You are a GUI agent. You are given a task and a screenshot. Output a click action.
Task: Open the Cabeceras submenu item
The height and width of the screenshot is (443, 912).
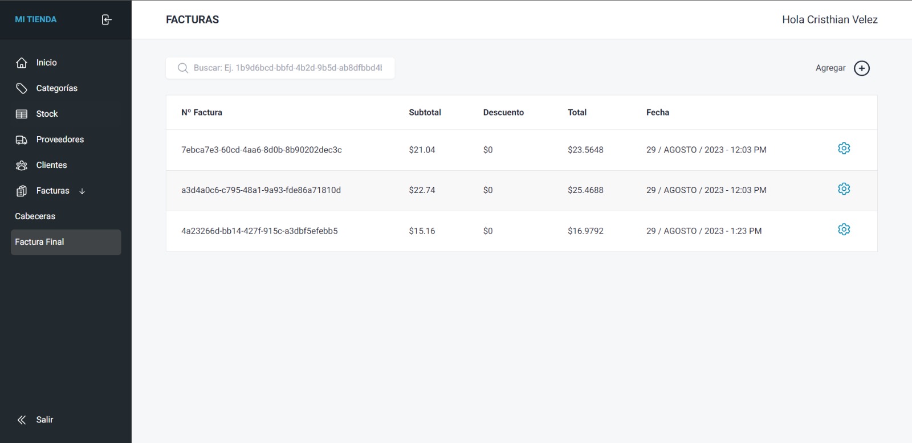click(35, 216)
